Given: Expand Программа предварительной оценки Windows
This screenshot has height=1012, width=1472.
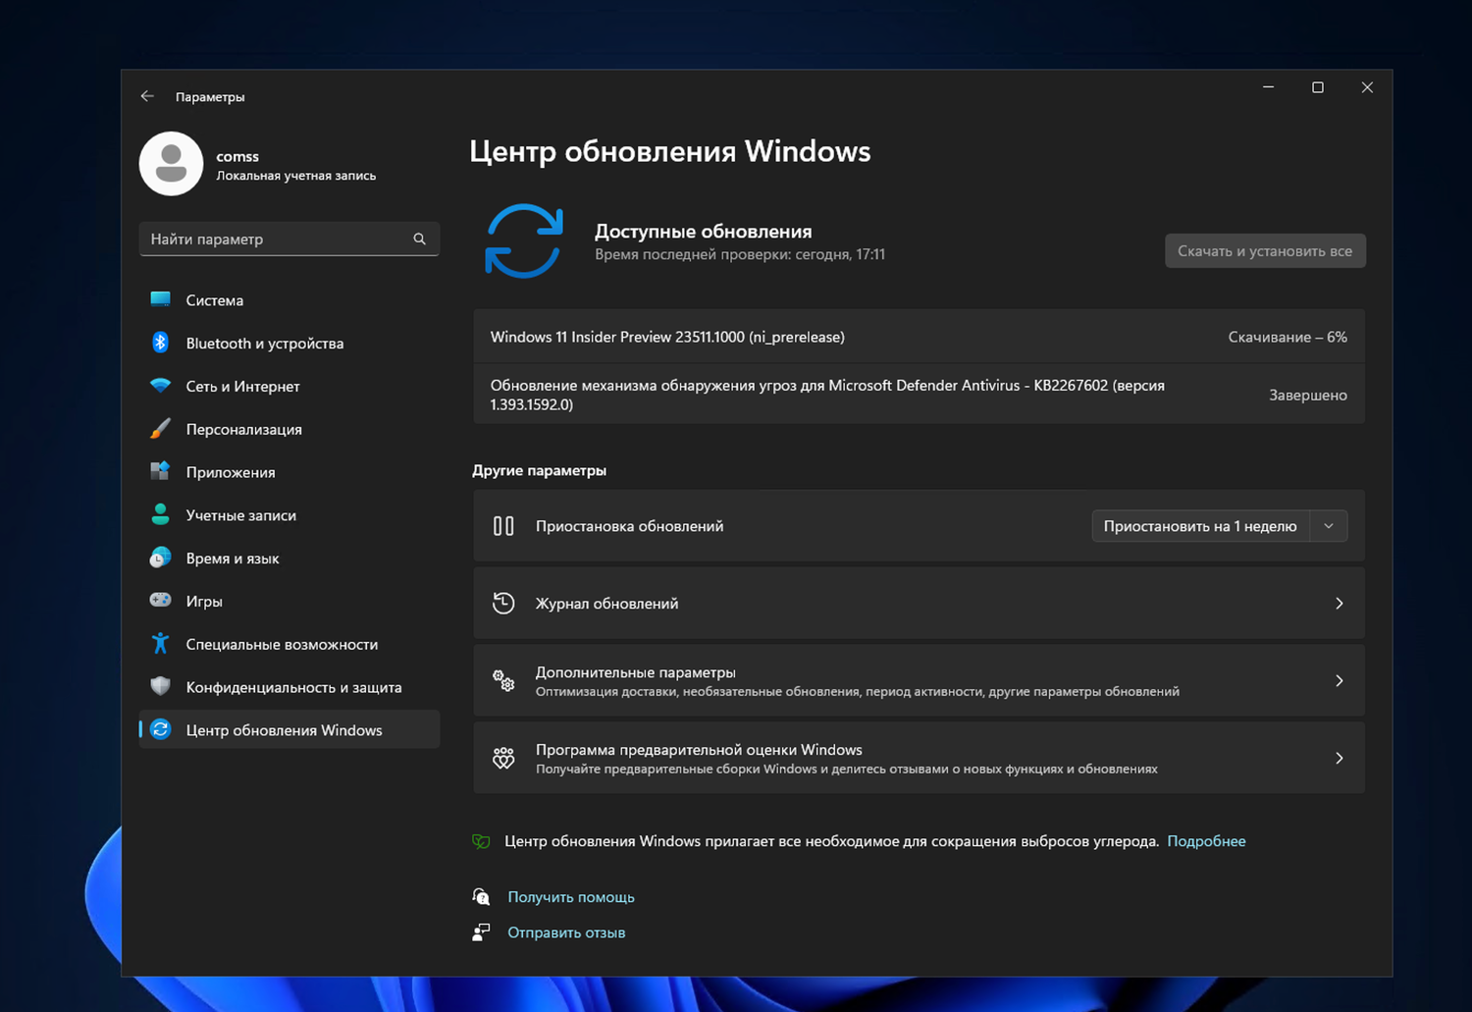Looking at the screenshot, I should 919,757.
